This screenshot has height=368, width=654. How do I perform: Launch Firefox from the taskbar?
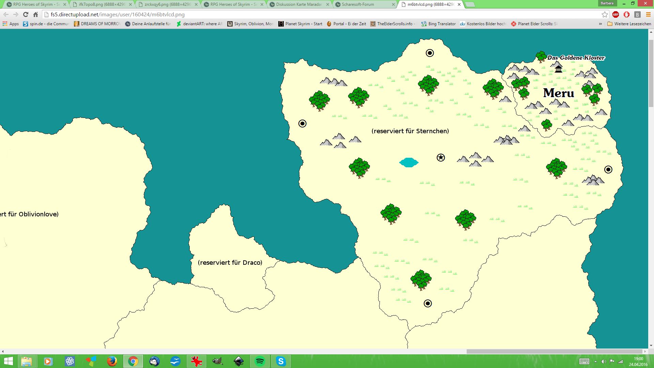click(112, 361)
